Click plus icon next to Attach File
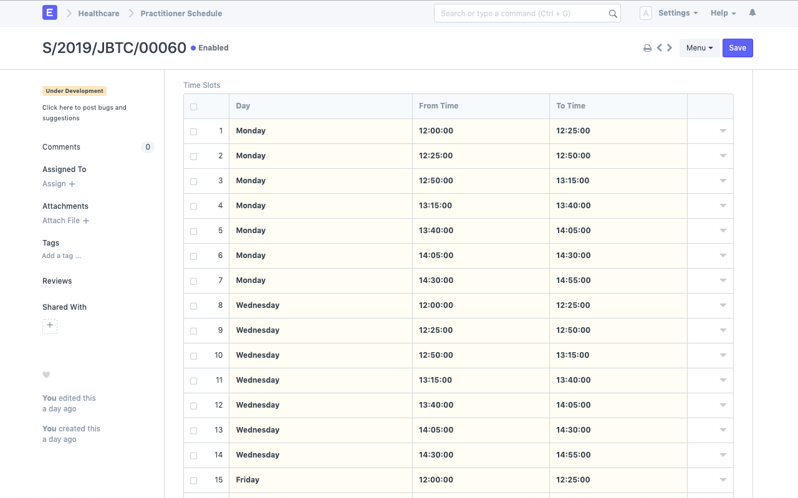The height and width of the screenshot is (498, 798). coord(86,221)
